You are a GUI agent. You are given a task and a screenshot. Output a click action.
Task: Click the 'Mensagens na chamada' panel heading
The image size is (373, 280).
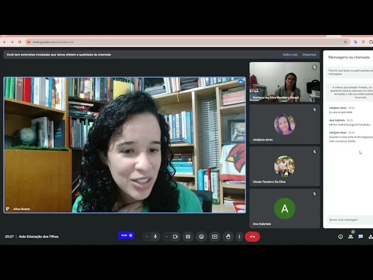(349, 57)
